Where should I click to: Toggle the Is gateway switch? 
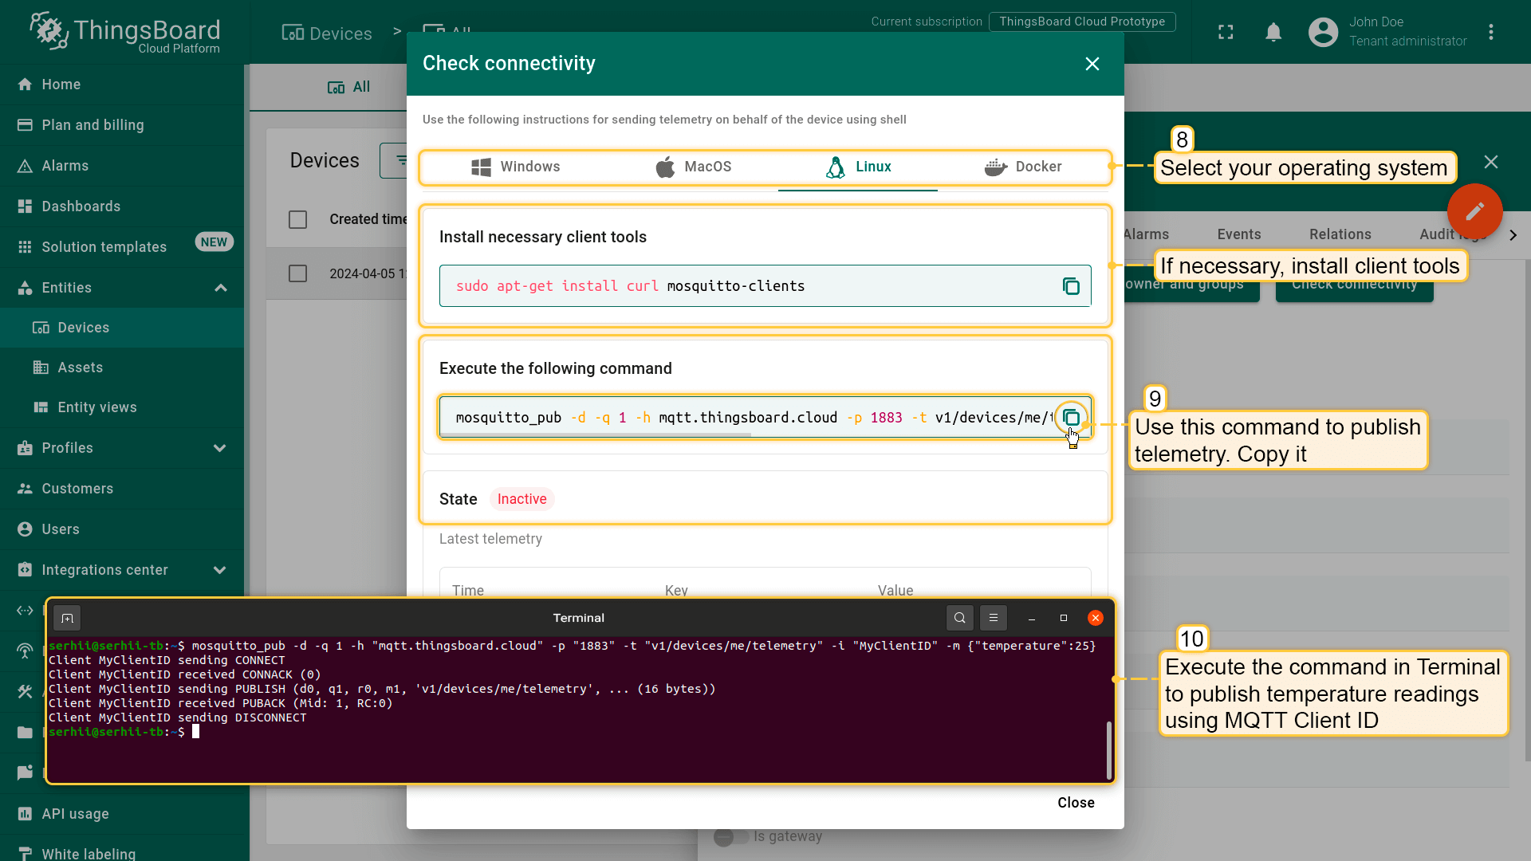click(730, 836)
